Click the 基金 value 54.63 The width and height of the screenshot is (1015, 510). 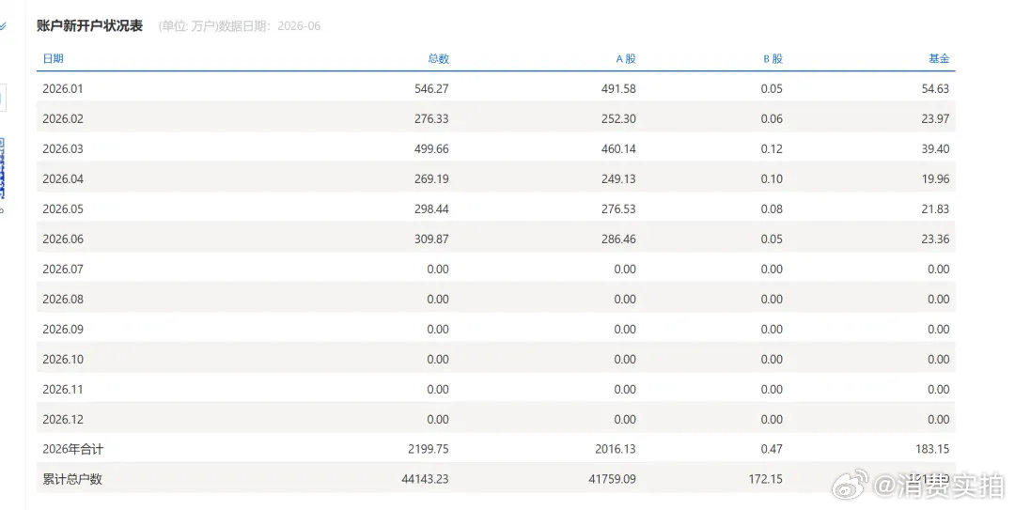tap(935, 88)
